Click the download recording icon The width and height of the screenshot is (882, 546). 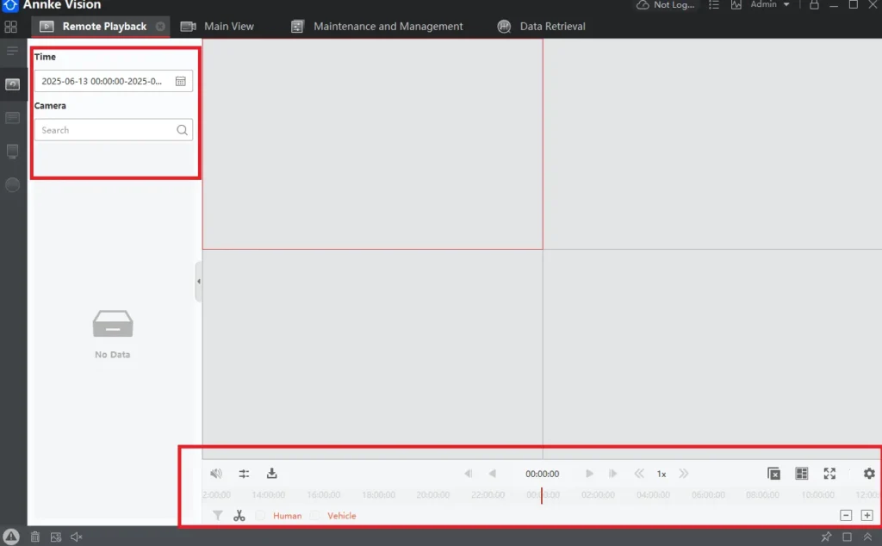(271, 474)
